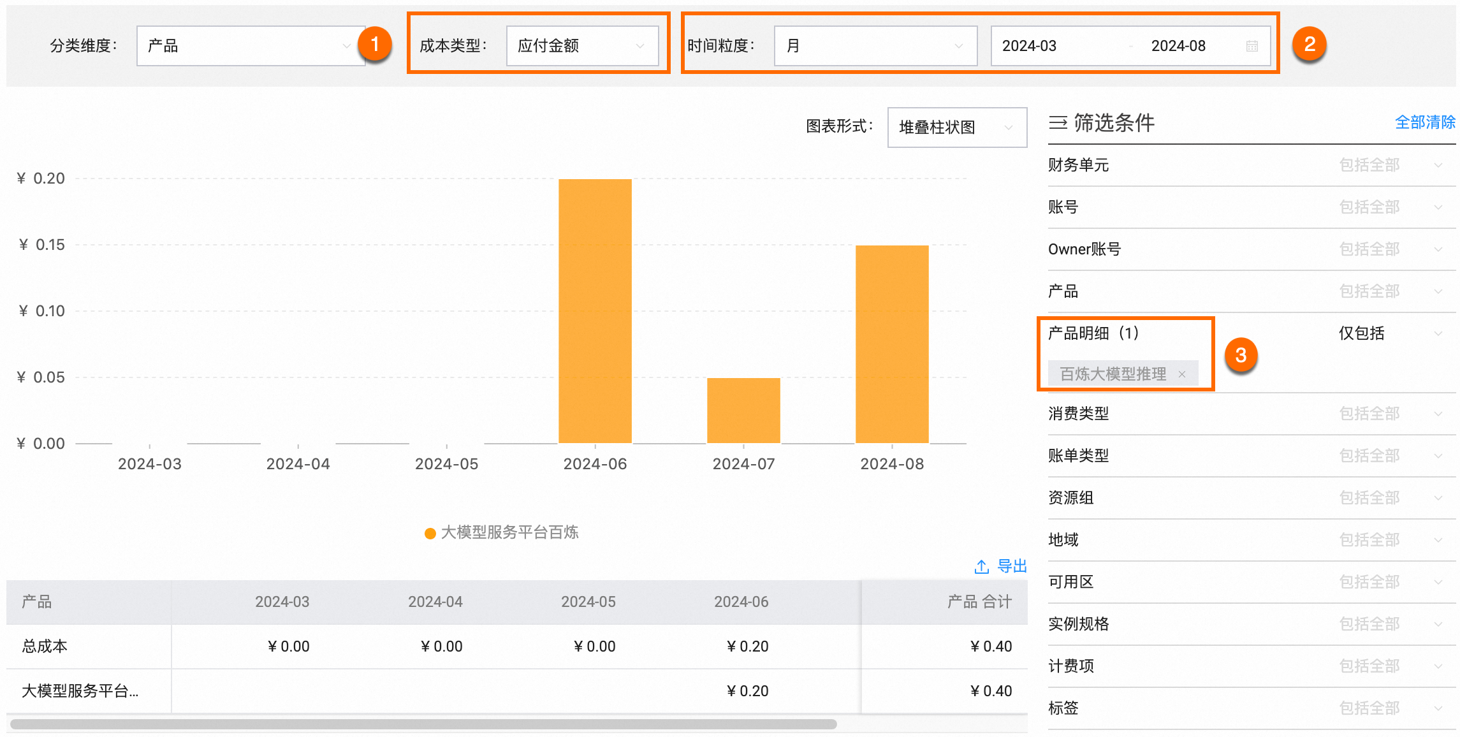Click the 2024-03 table column header
The height and width of the screenshot is (737, 1460).
point(282,602)
